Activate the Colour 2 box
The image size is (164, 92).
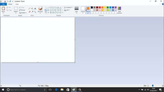point(88,10)
